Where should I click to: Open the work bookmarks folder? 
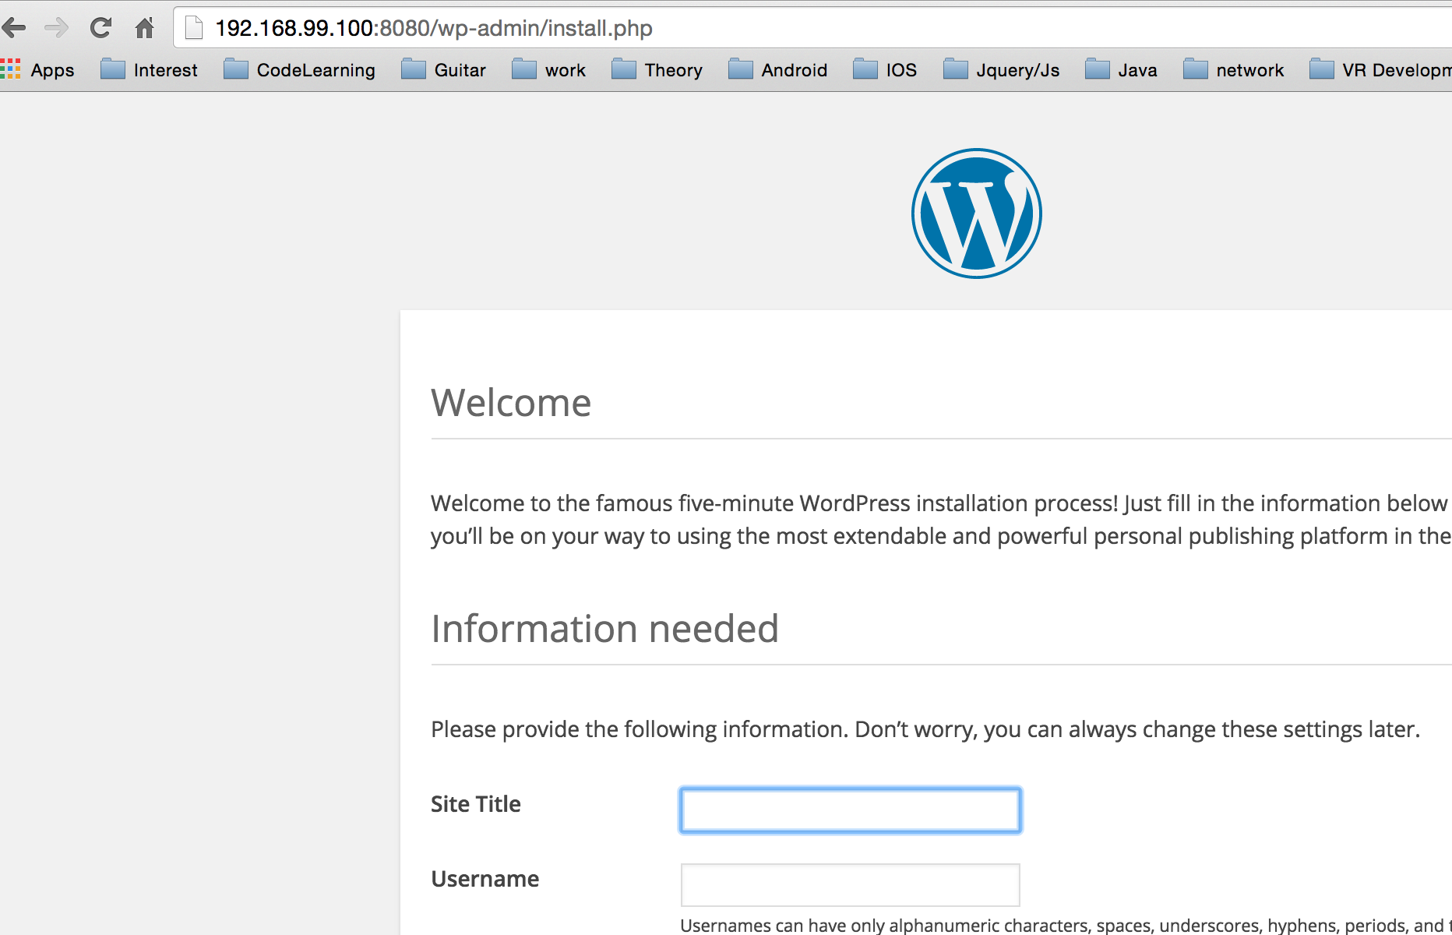pos(548,70)
